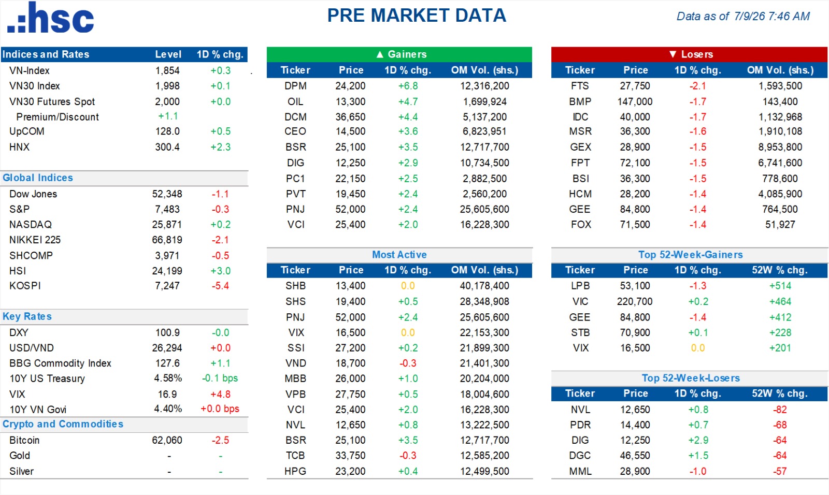Select MSR ticker in Losers table
Image resolution: width=829 pixels, height=495 pixels.
click(x=580, y=132)
